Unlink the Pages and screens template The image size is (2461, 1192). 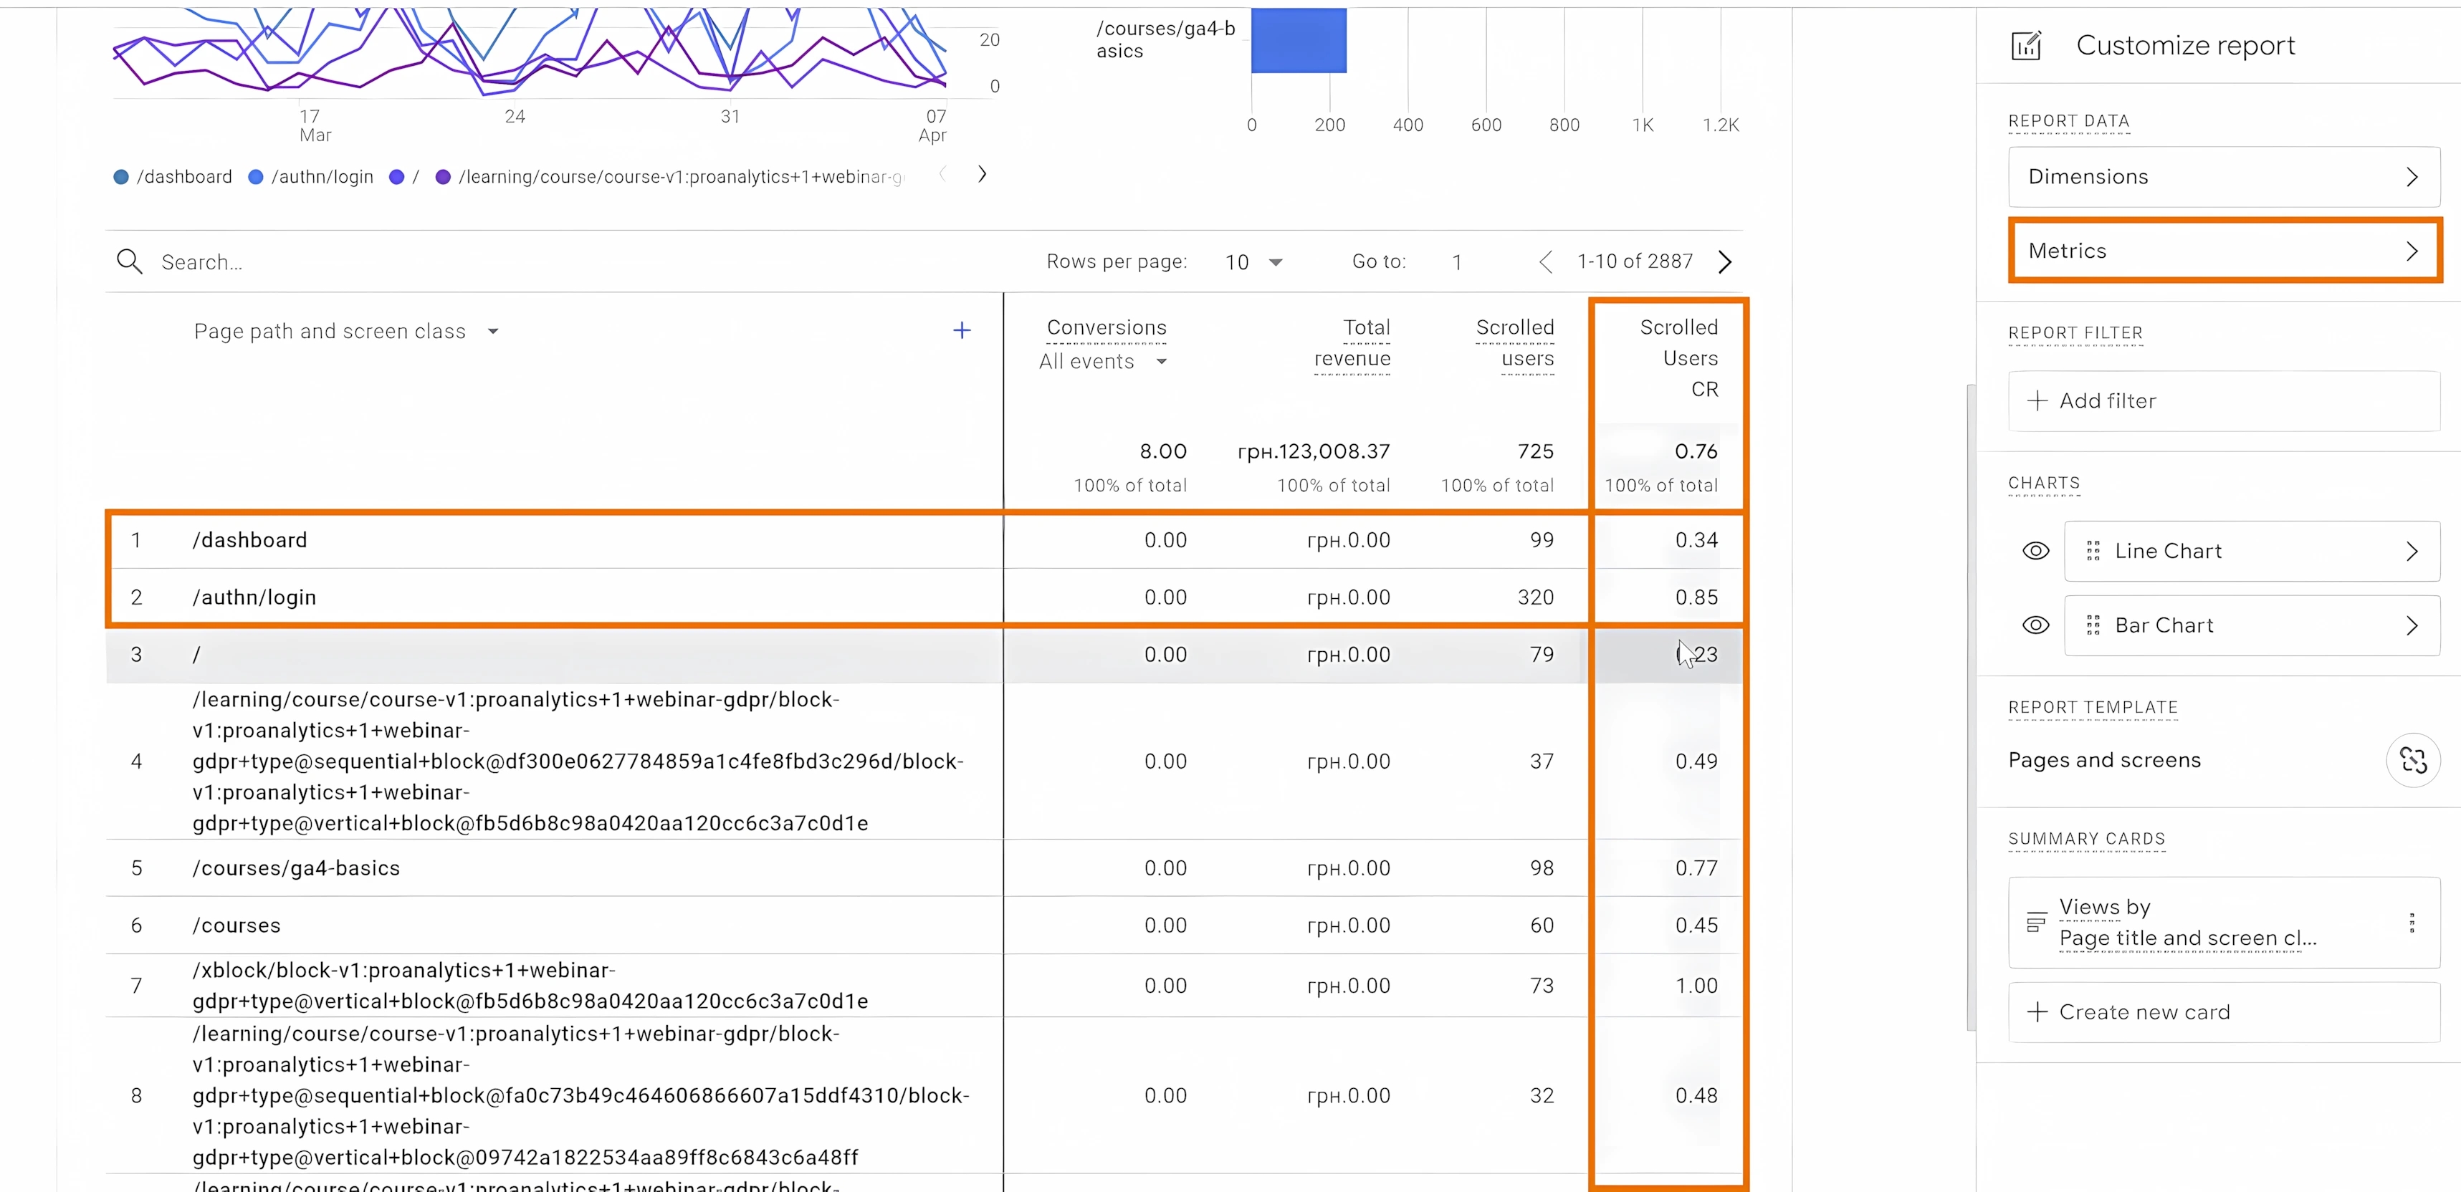[x=2413, y=760]
